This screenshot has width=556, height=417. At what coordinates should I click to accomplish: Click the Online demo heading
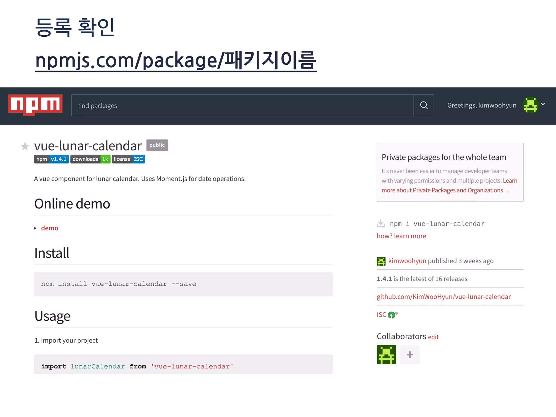[x=72, y=204]
